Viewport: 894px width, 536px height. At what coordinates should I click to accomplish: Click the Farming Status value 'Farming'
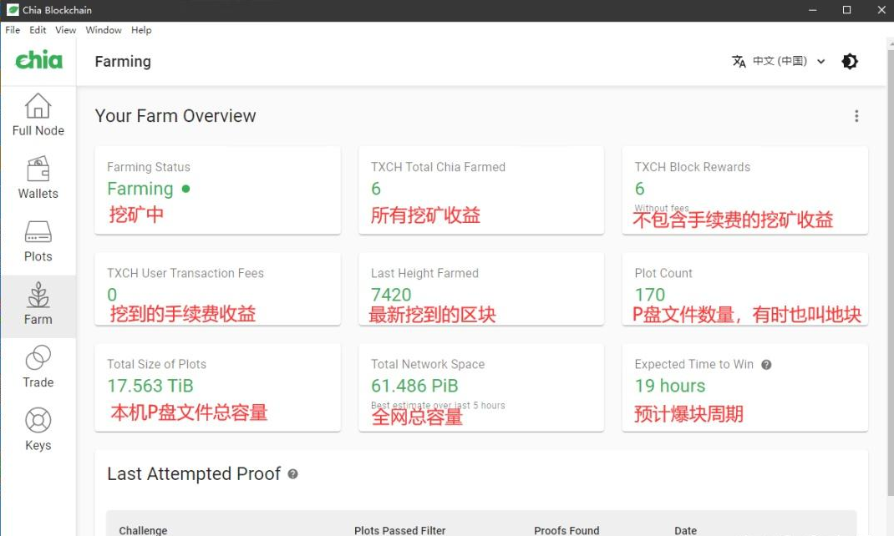point(140,189)
